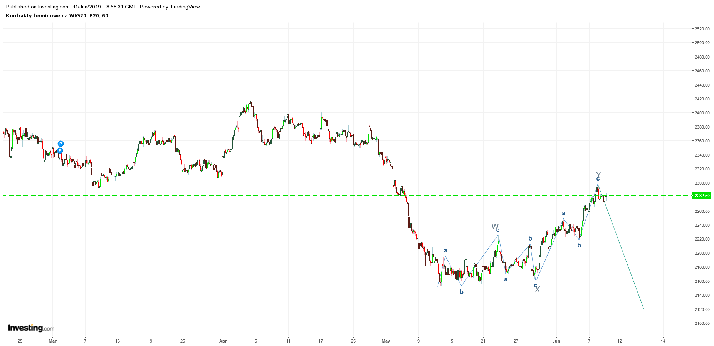Pick the 12 date label on the time axis
The image size is (714, 346).
click(x=620, y=341)
